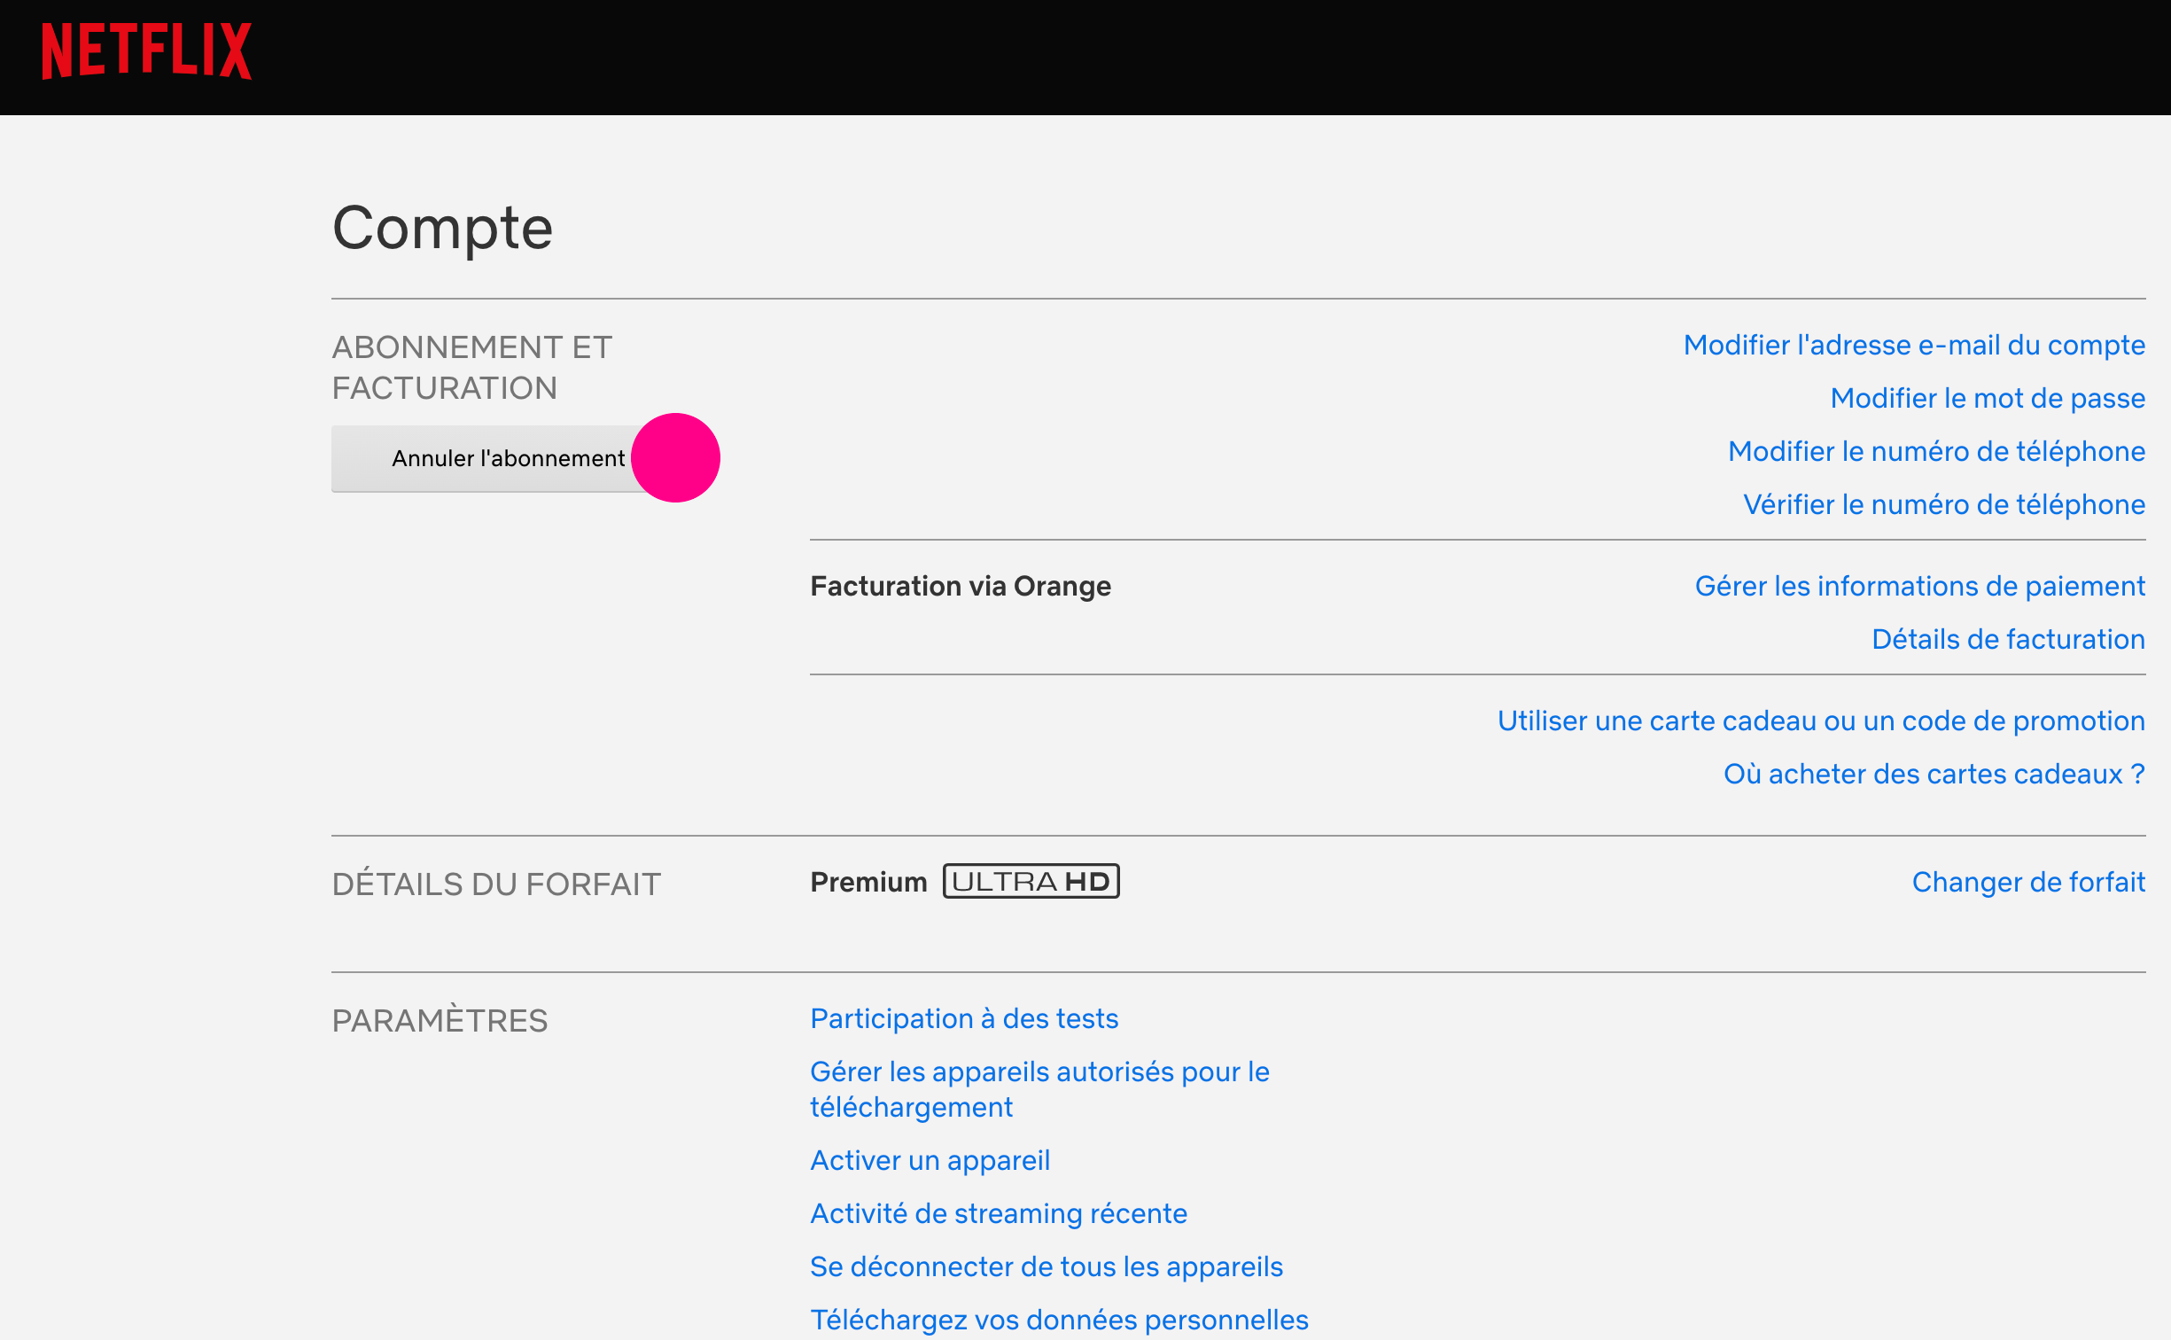Click the Annuler l'abonnement button
This screenshot has height=1340, width=2171.
tap(508, 458)
